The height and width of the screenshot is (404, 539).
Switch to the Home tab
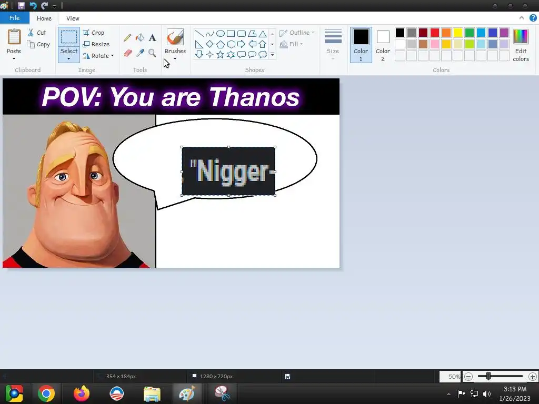[44, 18]
